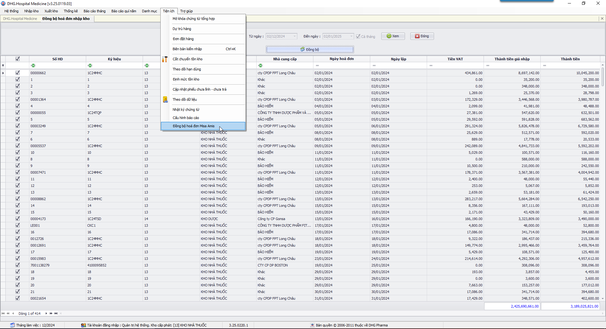Click the current row indicator arrow
This screenshot has height=329, width=606.
coord(3,73)
